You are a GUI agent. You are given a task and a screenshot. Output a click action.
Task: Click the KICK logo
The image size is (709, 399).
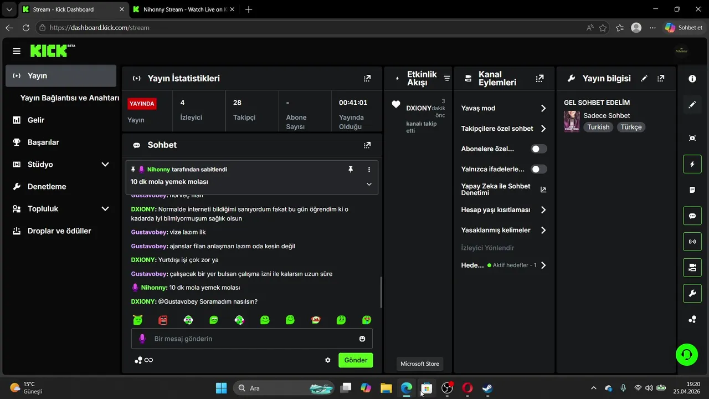52,50
